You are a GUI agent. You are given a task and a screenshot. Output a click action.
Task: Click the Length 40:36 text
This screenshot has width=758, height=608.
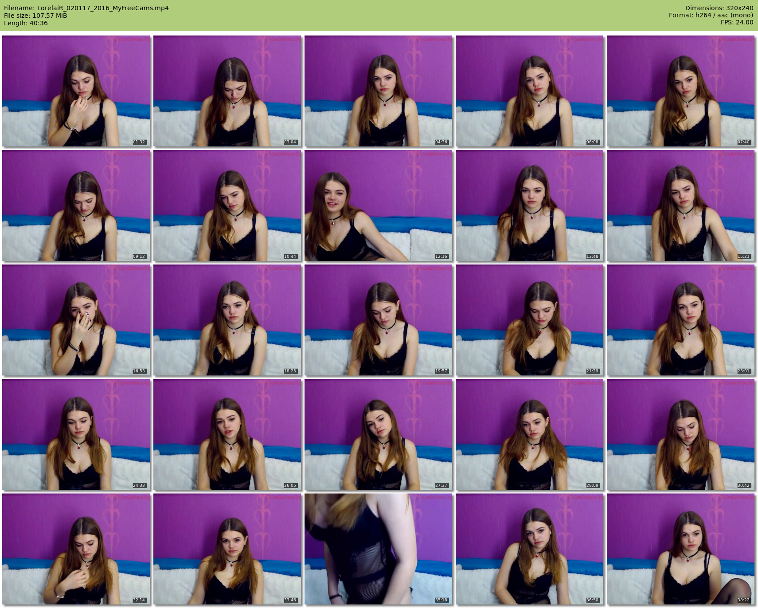click(26, 23)
